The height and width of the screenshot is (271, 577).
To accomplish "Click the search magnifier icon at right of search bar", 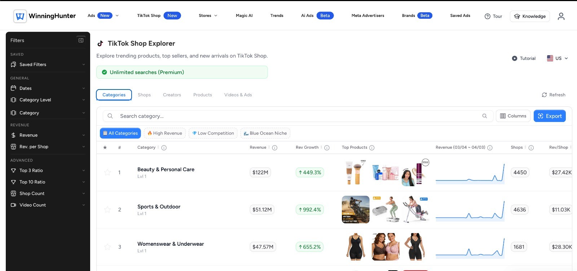I will pos(484,116).
